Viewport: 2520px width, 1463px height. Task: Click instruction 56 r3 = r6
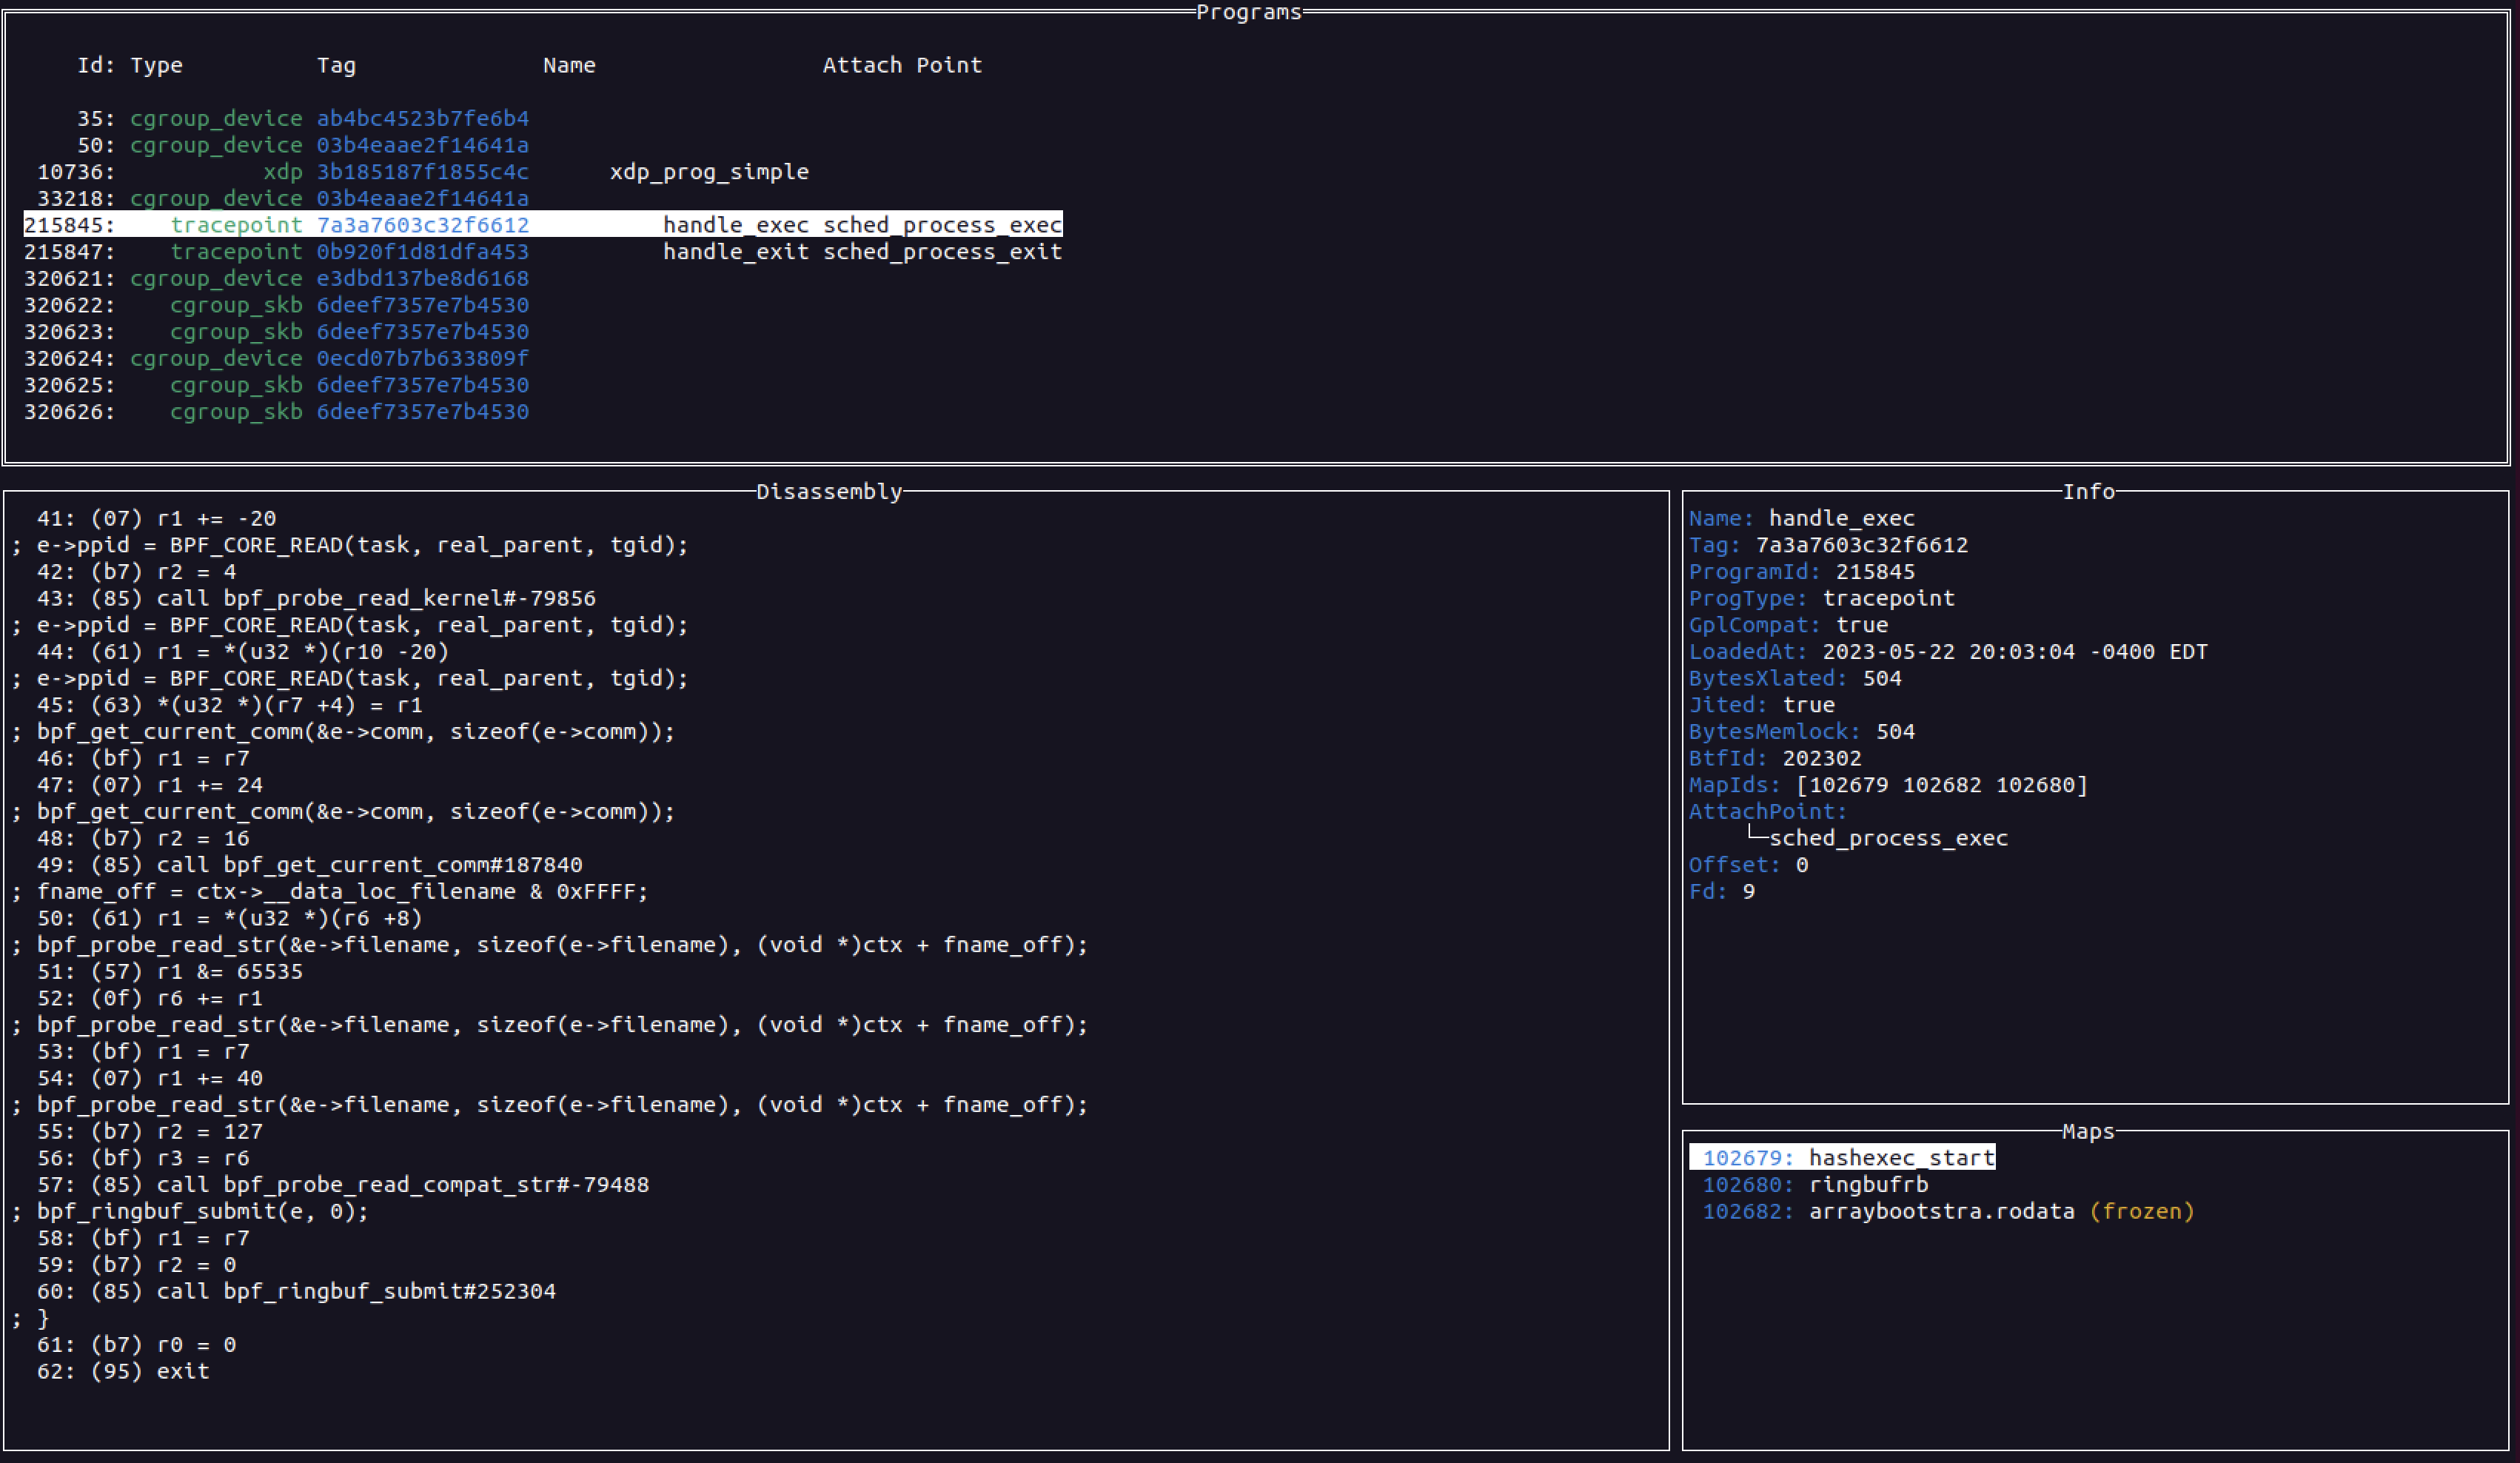[x=143, y=1158]
